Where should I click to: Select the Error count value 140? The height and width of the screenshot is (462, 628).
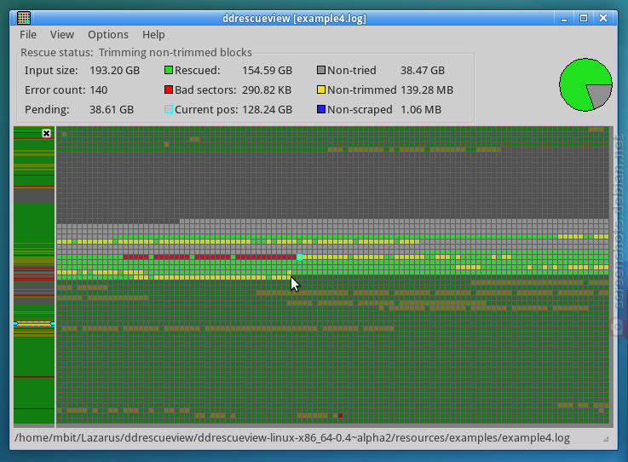[x=99, y=90]
